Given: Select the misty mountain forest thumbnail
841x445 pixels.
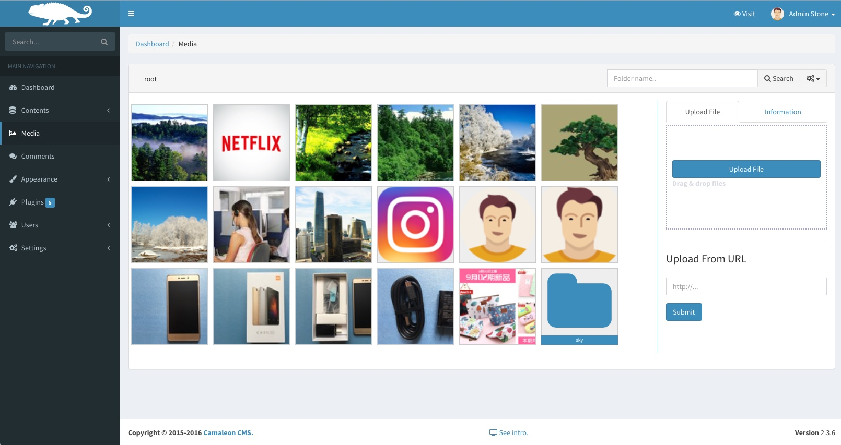Looking at the screenshot, I should pos(169,142).
